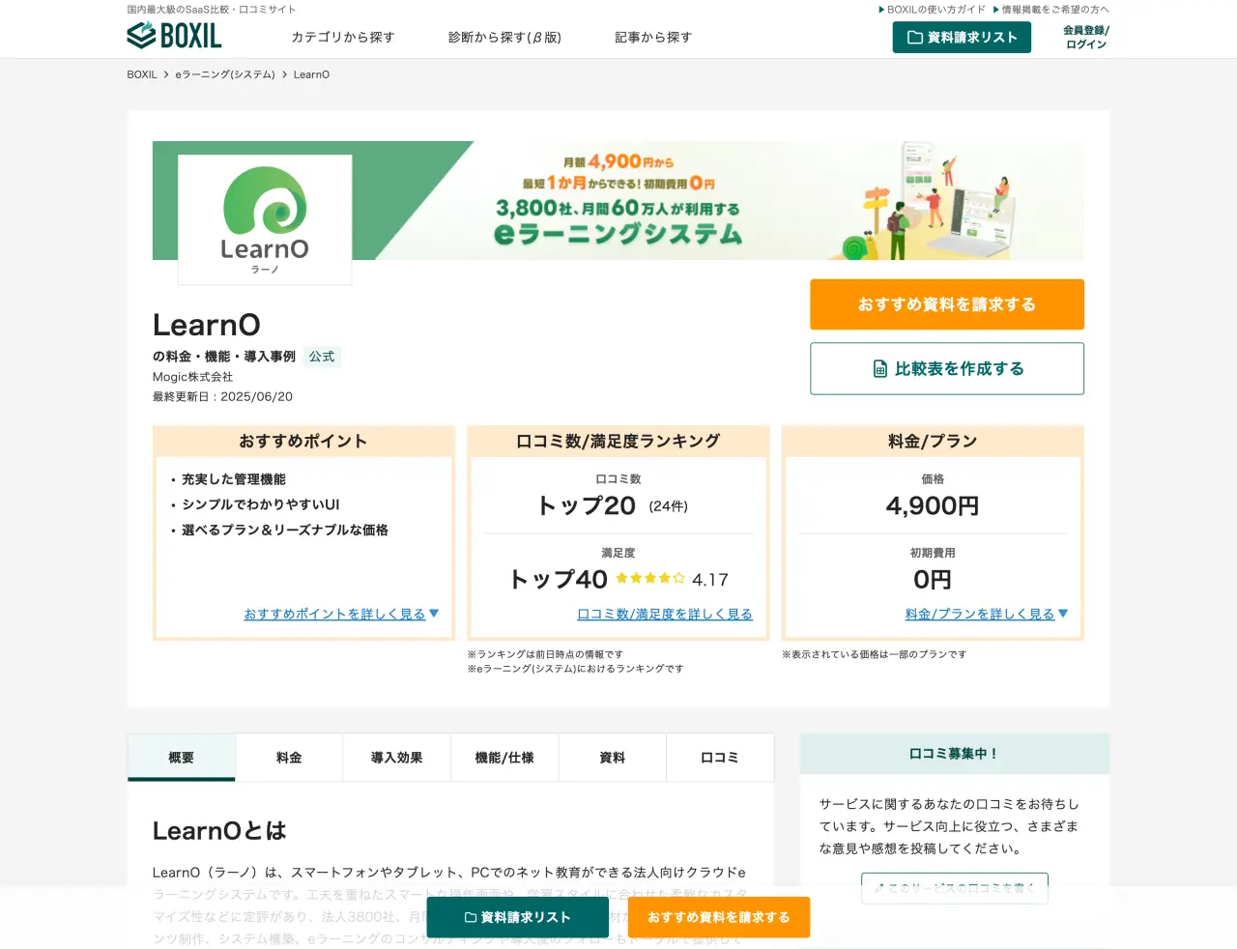Viewport: 1237px width, 949px height.
Task: Click トップ20 review ranking text
Action: 587,505
